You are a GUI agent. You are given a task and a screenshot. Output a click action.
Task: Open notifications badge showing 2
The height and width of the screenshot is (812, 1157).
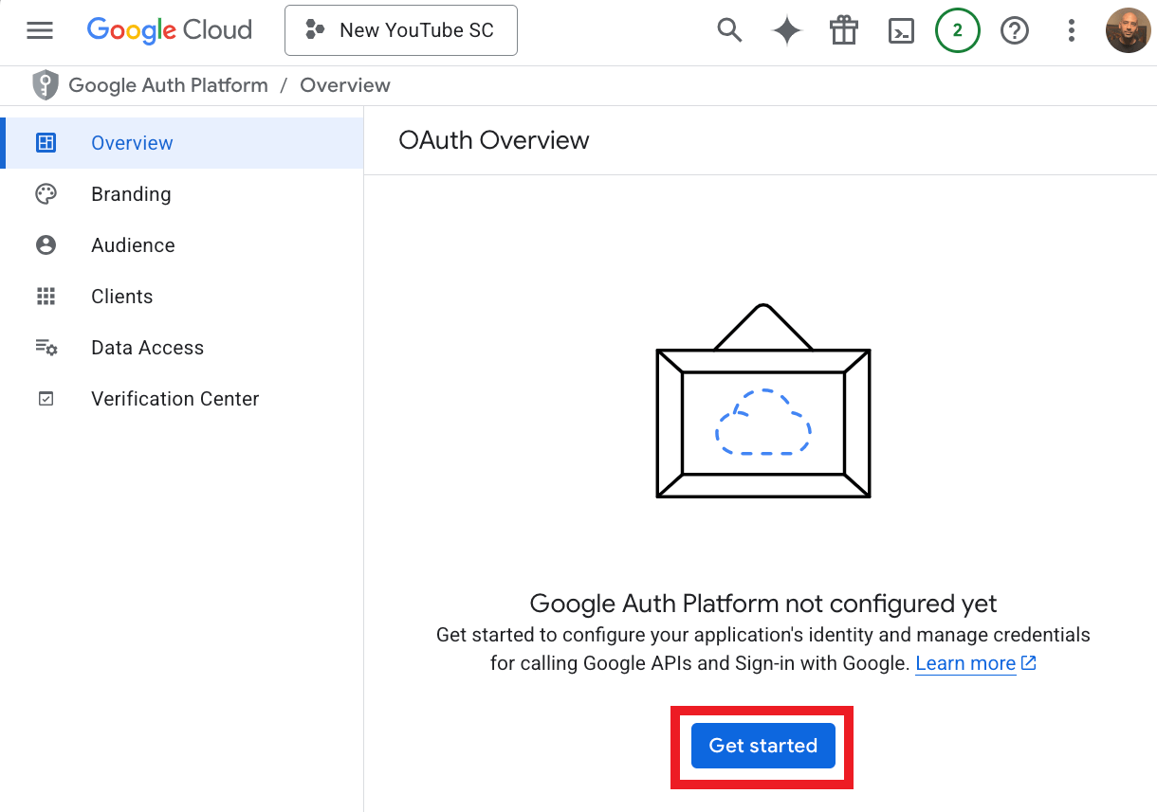pyautogui.click(x=957, y=30)
